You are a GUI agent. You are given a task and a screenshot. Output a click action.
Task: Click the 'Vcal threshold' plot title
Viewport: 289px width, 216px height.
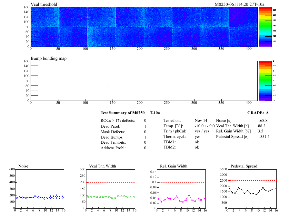click(x=44, y=4)
